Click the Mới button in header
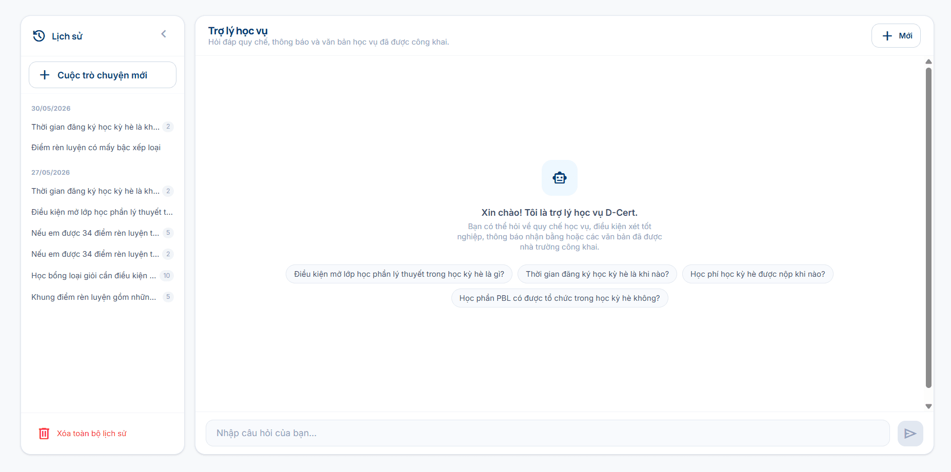Viewport: 951px width, 472px height. coord(896,36)
